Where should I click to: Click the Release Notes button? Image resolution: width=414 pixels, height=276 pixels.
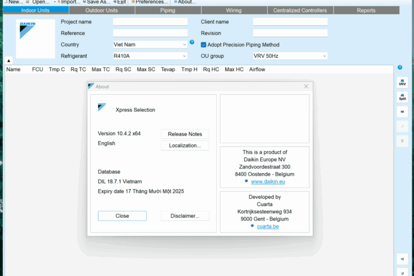click(x=185, y=134)
